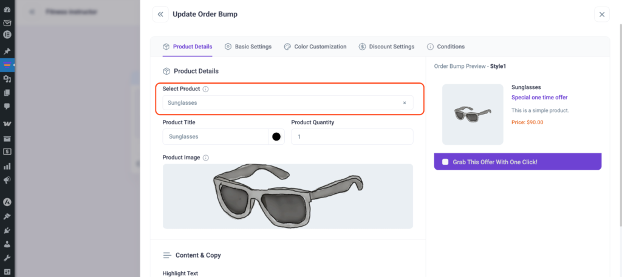Open Comments speech bubble sidebar icon
Viewport: 622px width, 277px height.
point(7,107)
